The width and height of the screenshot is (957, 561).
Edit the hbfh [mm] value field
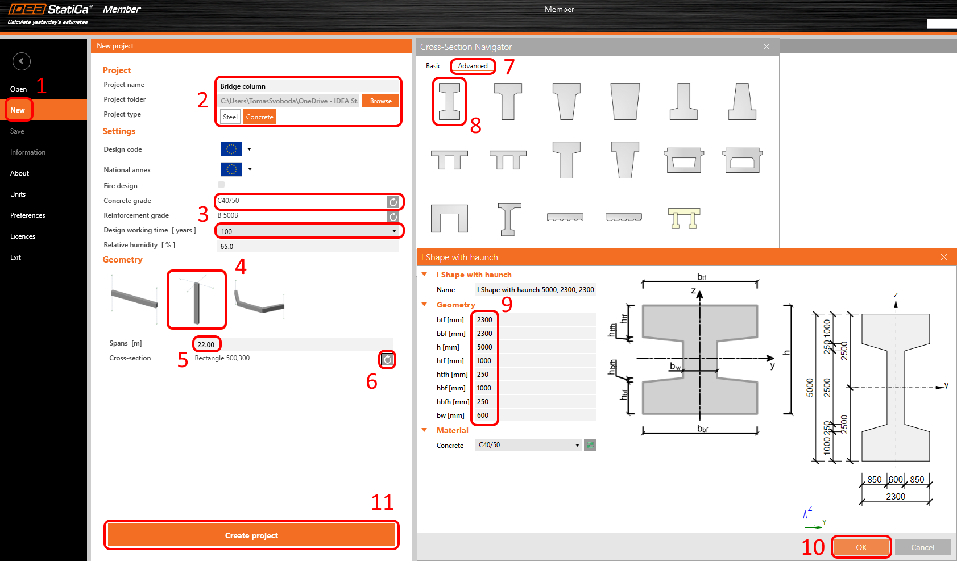[535, 402]
